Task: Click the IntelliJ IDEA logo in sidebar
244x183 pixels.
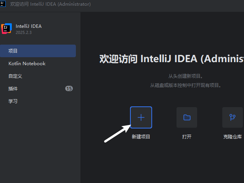Action: coord(6,29)
